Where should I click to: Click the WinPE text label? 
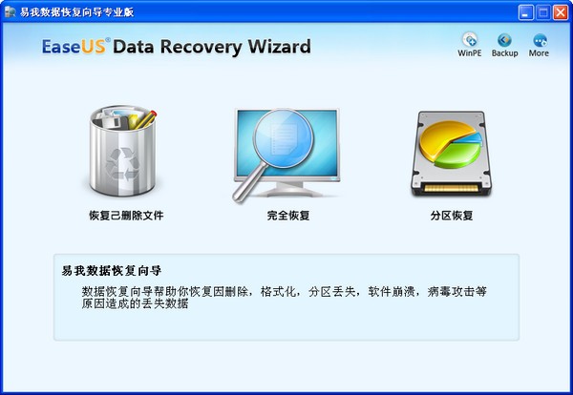(x=470, y=52)
